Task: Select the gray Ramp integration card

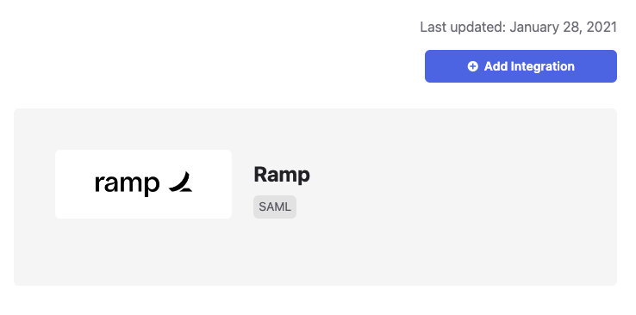Action: click(x=315, y=197)
